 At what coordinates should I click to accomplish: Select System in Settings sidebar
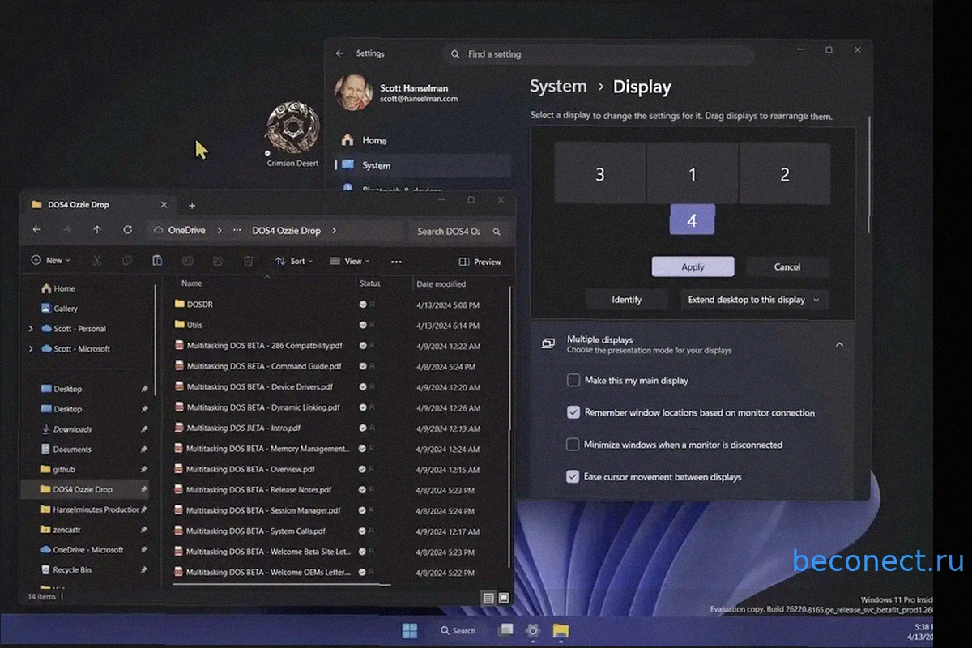pyautogui.click(x=423, y=165)
